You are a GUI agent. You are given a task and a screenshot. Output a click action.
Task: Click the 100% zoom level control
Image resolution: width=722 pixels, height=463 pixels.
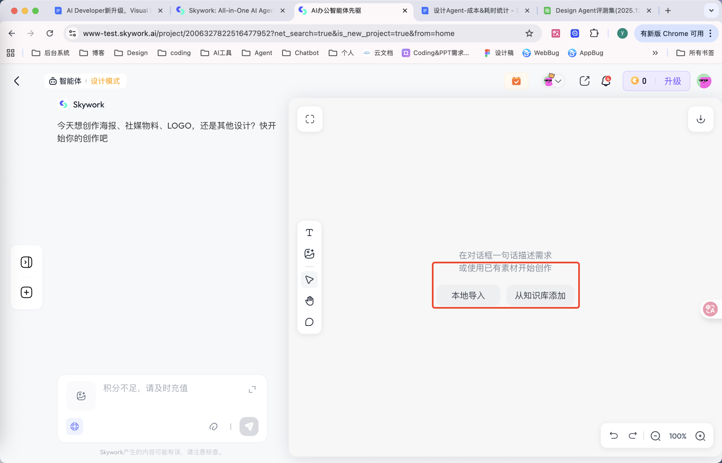pos(677,436)
